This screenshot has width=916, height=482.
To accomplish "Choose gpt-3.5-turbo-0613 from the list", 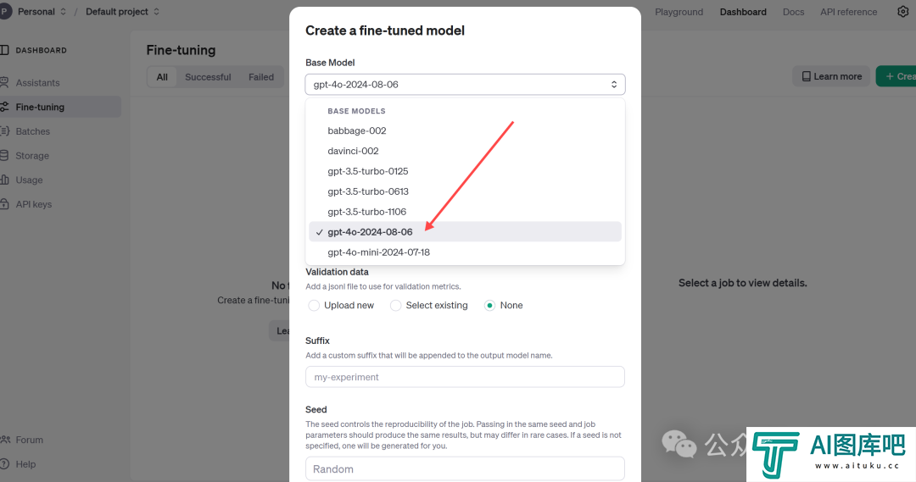I will click(x=465, y=191).
